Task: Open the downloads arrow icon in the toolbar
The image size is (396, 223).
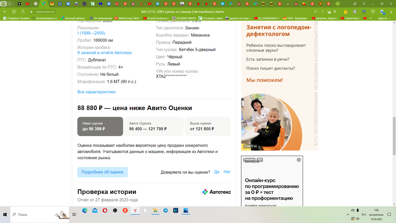Action: (x=391, y=12)
